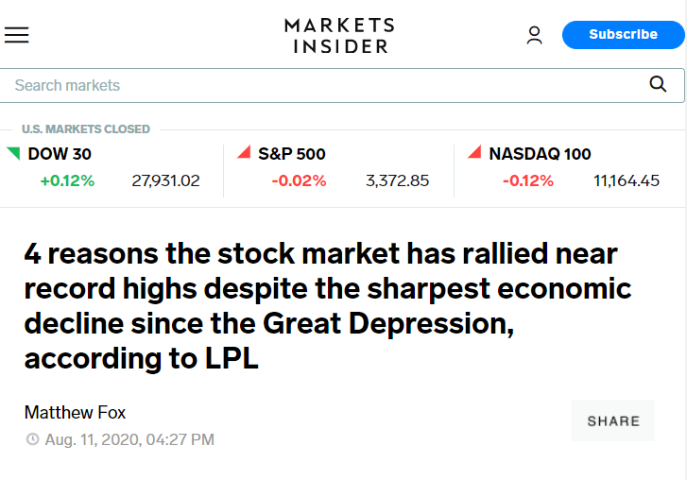Open author Matthew Fox's profile
This screenshot has height=480, width=687.
(75, 412)
